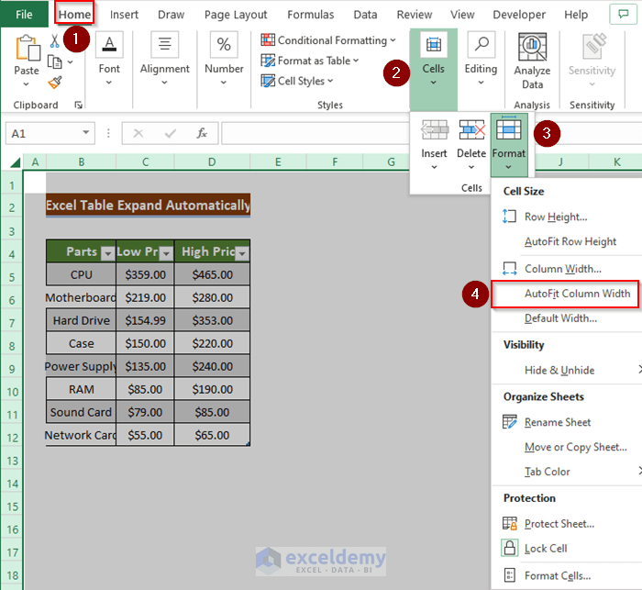Open the Name Box dropdown arrow
The image size is (642, 590).
[86, 133]
